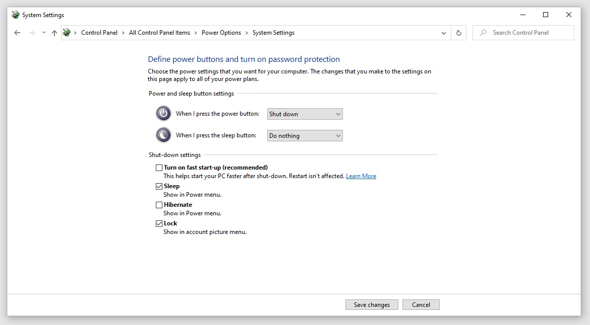Viewport: 590px width, 325px height.
Task: Click the Save changes button
Action: click(372, 305)
